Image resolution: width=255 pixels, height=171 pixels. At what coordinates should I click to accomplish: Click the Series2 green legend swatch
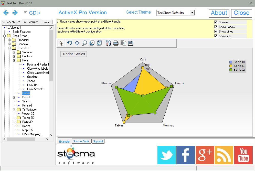[231, 70]
